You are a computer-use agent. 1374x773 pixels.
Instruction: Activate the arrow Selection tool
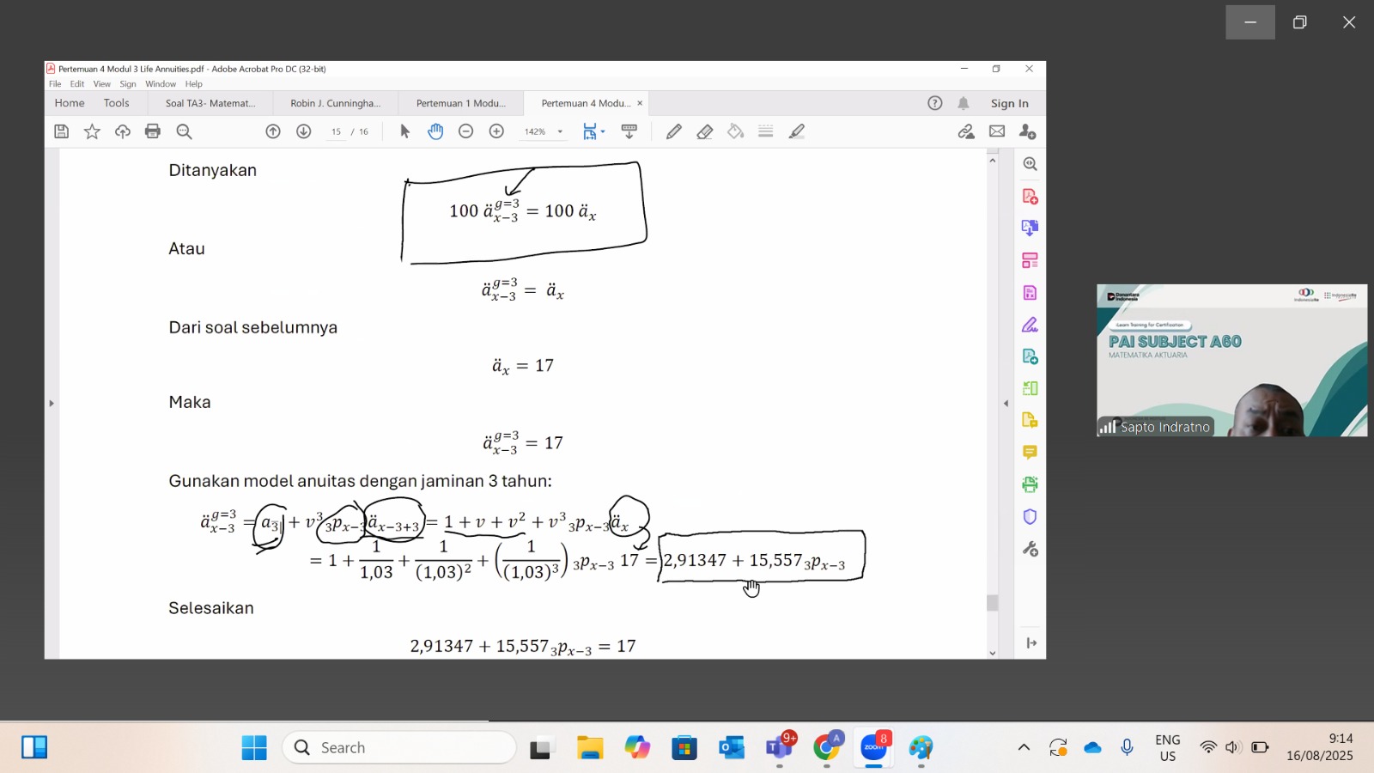coord(405,131)
